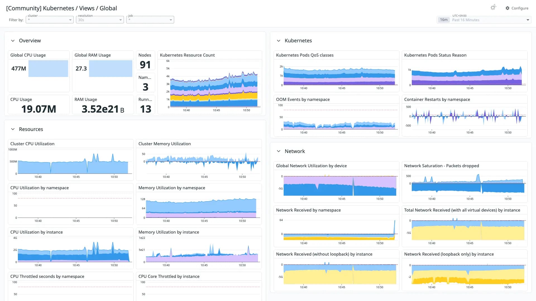
Task: Click the 16m time badge
Action: (x=444, y=20)
